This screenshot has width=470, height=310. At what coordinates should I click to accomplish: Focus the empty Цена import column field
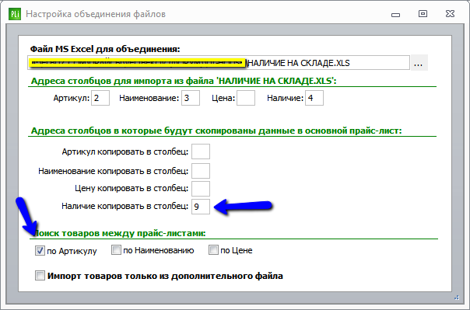click(246, 98)
